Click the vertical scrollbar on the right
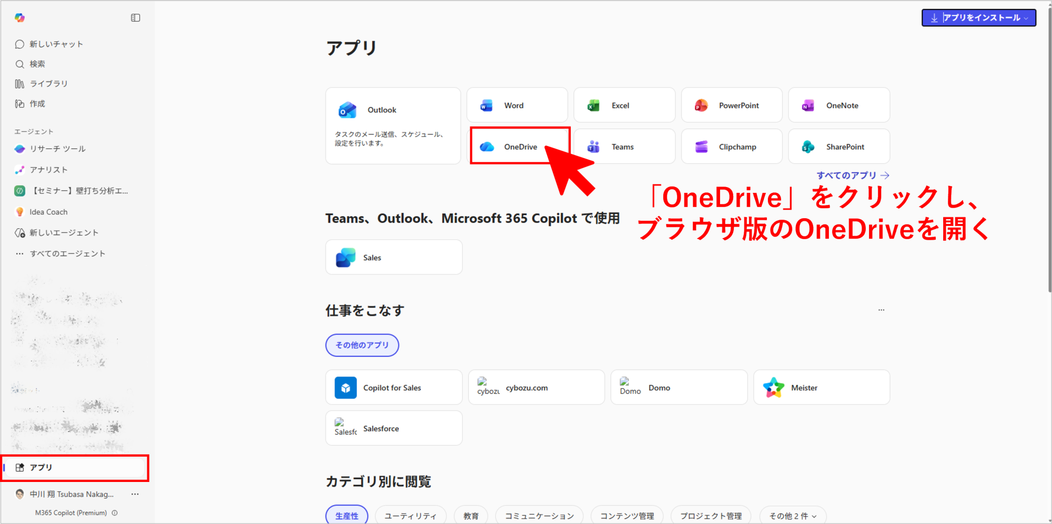Viewport: 1052px width, 524px height. 1049,158
